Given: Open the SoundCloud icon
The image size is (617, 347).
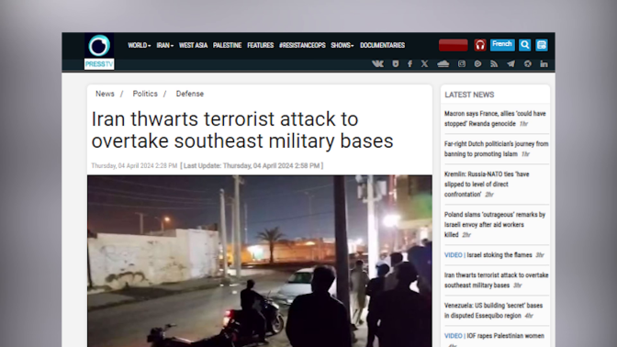Looking at the screenshot, I should click(443, 63).
